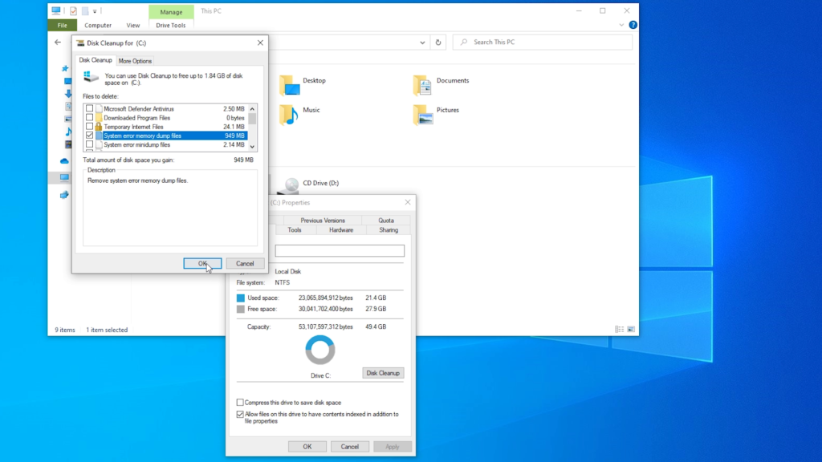Open Music note icon in sidebar
Screen dimensions: 822x462
click(68, 132)
